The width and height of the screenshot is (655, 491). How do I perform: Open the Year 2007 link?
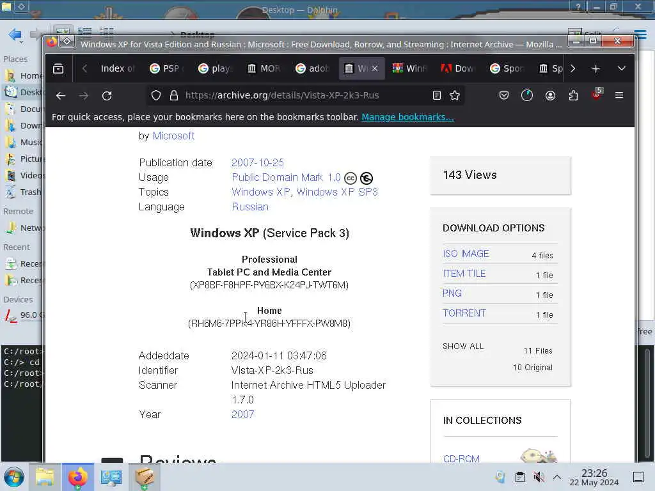(x=242, y=414)
